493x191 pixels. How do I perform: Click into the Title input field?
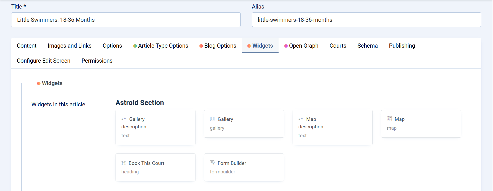coord(126,20)
